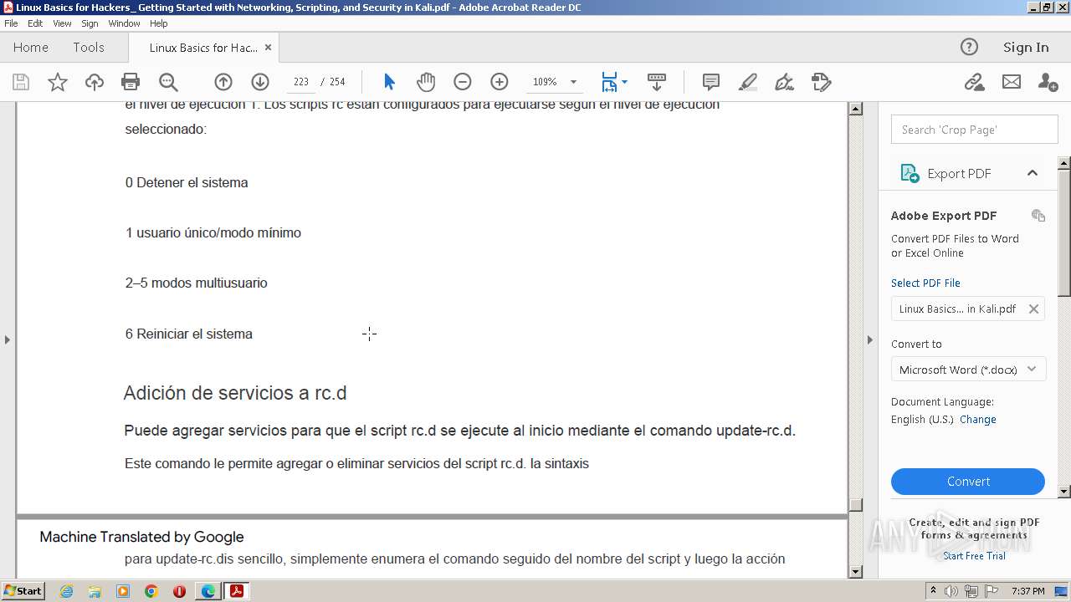Open the Sign document pen icon
Image resolution: width=1071 pixels, height=602 pixels.
(x=784, y=82)
